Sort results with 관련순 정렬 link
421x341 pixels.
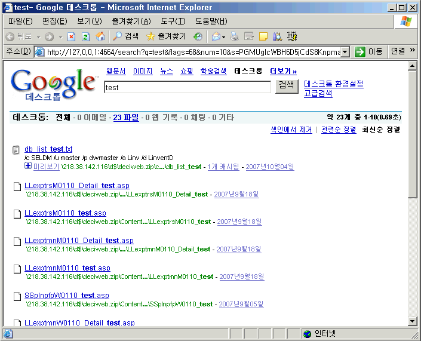[x=339, y=130]
